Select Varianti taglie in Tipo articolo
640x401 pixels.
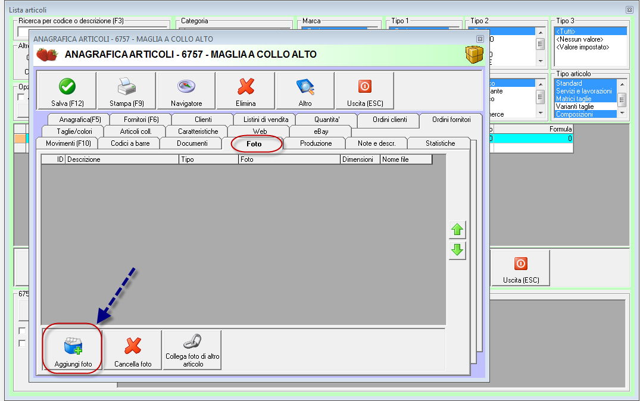coord(586,106)
